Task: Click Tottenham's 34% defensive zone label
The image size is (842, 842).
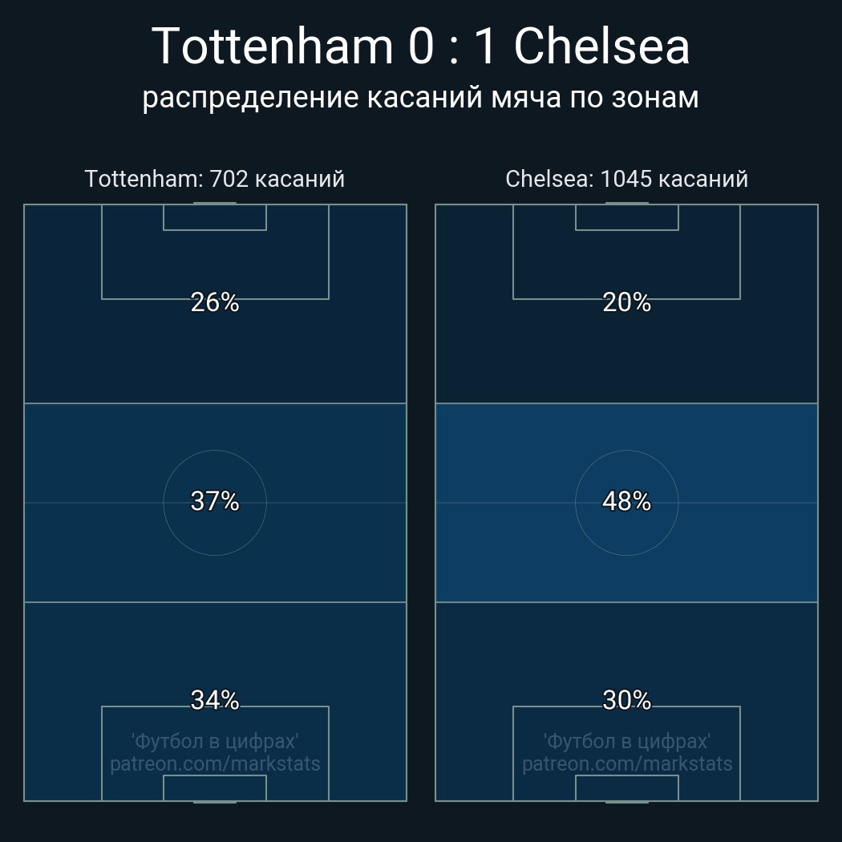Action: coord(215,700)
